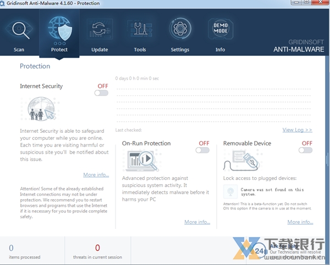Open the Settings gear icon
Image resolution: width=330 pixels, height=265 pixels.
[x=180, y=29]
